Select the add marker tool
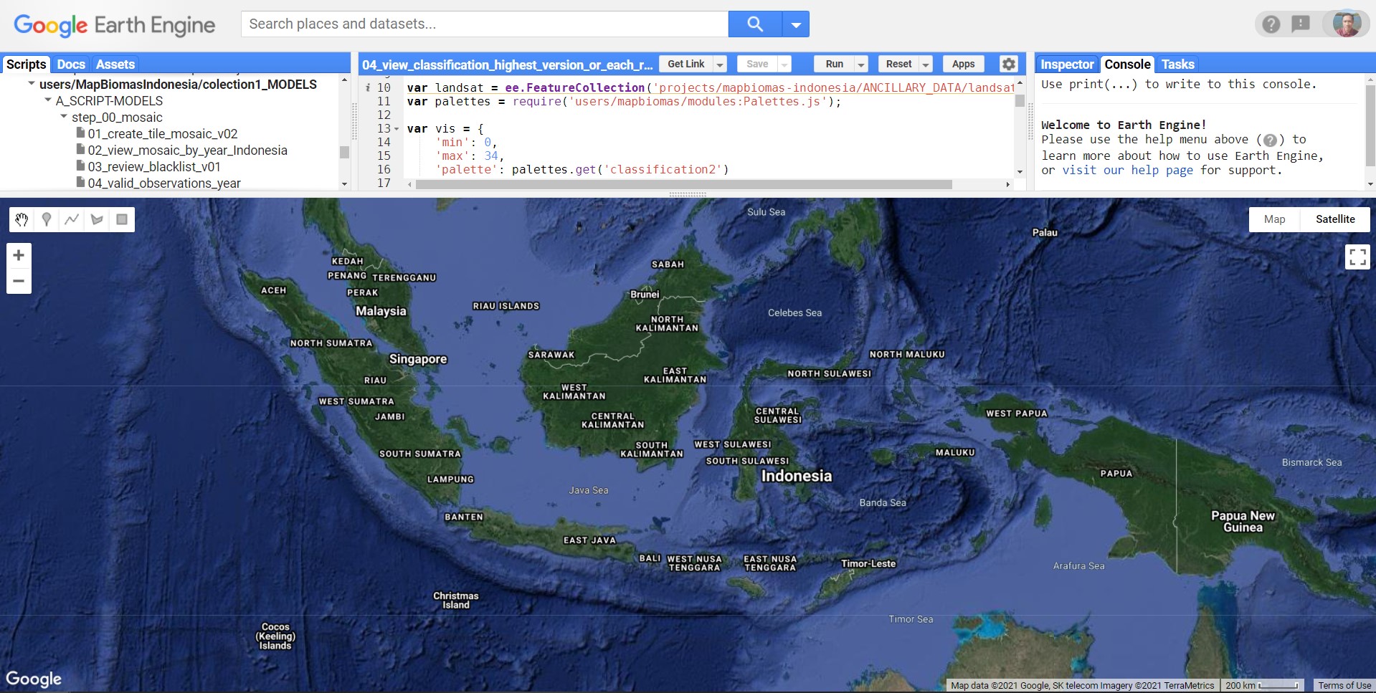 tap(47, 219)
